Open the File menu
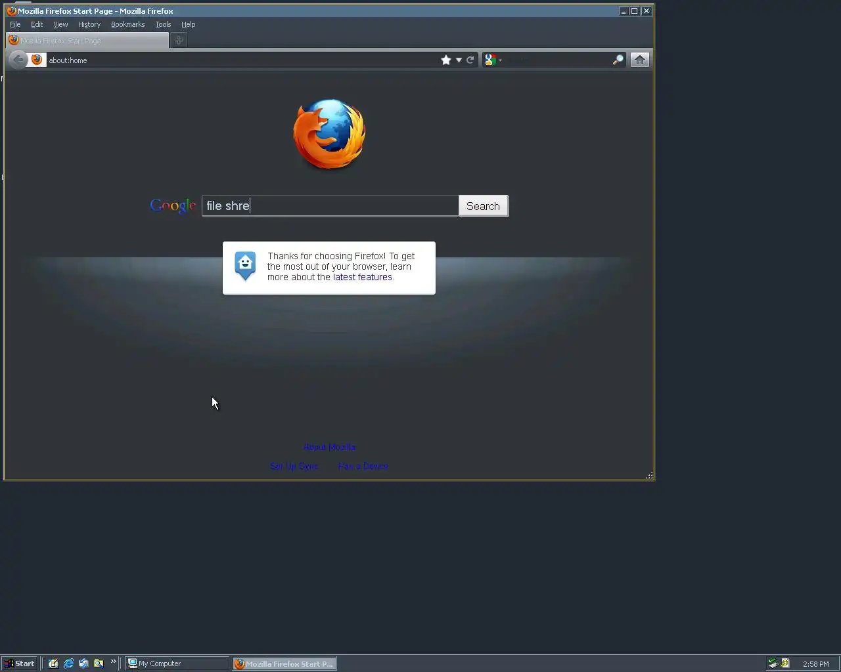The height and width of the screenshot is (672, 841). pyautogui.click(x=15, y=24)
